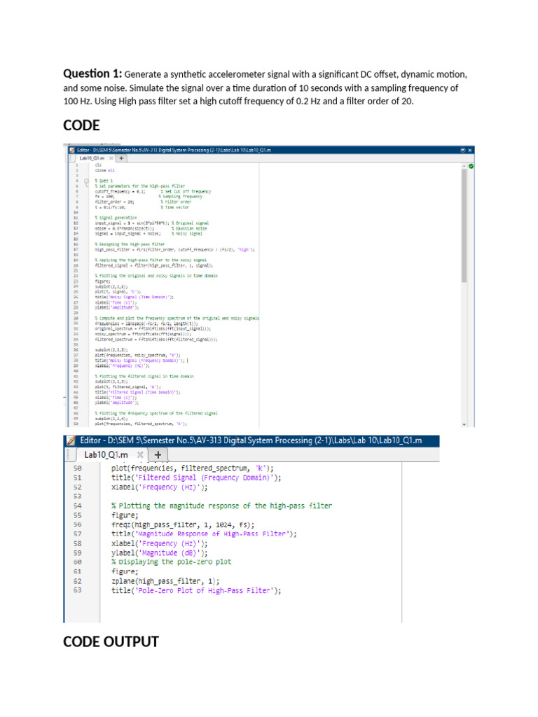Viewport: 538px width, 717px height.
Task: Click the 'zplane(high_pass_filter, 1);' code line
Action: point(165,581)
